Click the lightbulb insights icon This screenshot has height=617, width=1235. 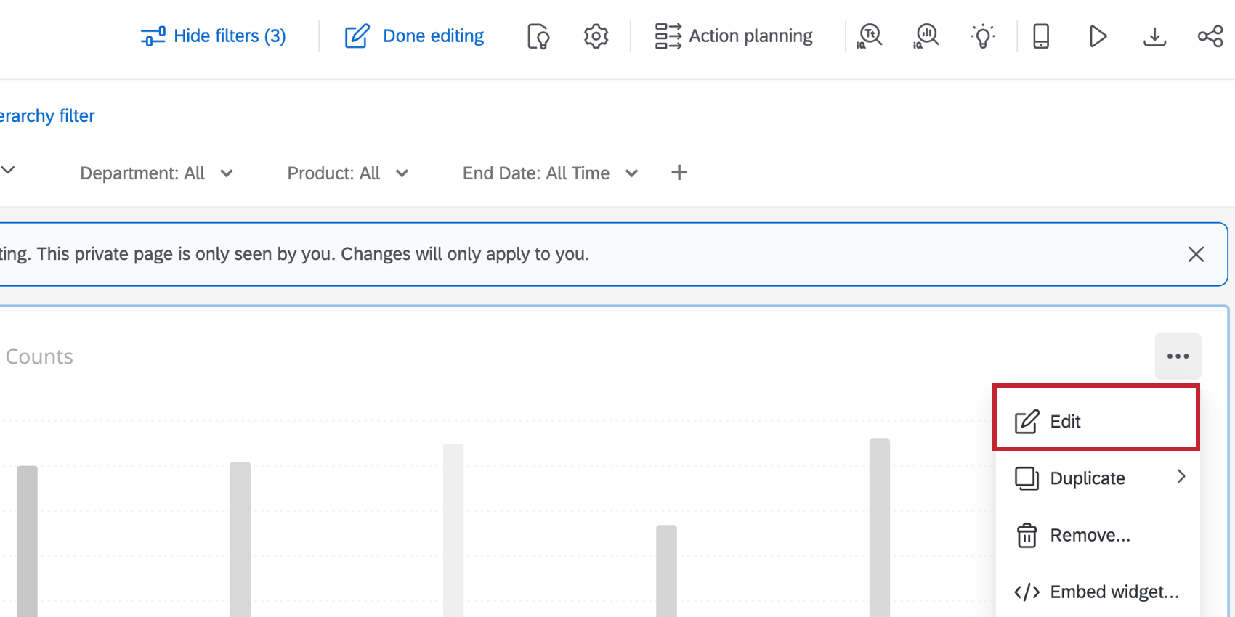coord(983,36)
